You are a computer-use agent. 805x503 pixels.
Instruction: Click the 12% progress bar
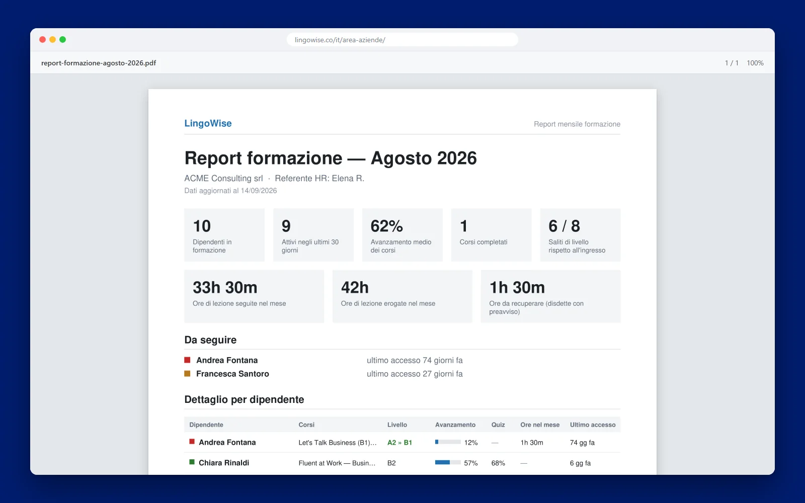448,442
